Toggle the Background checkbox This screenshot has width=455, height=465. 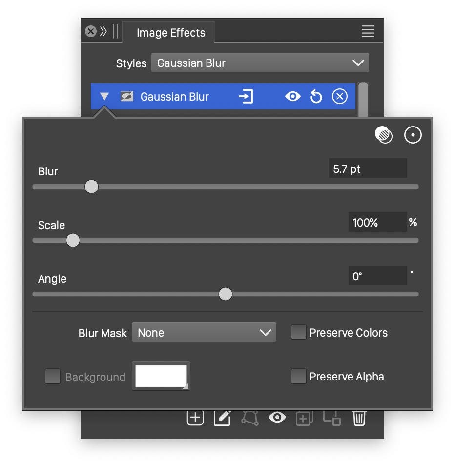[53, 377]
